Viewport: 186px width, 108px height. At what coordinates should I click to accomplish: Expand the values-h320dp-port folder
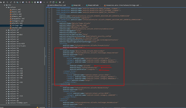(x=7, y=103)
